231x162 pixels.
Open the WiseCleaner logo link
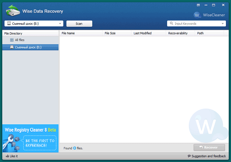click(209, 15)
